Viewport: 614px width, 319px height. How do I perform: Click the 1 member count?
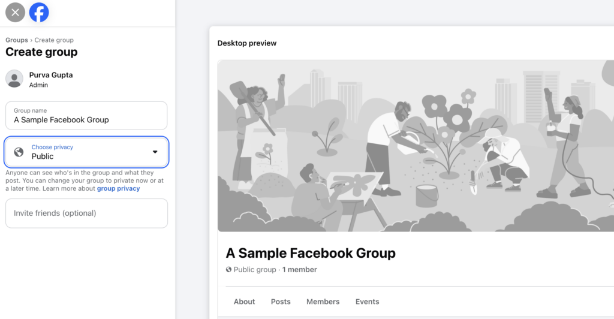[300, 270]
